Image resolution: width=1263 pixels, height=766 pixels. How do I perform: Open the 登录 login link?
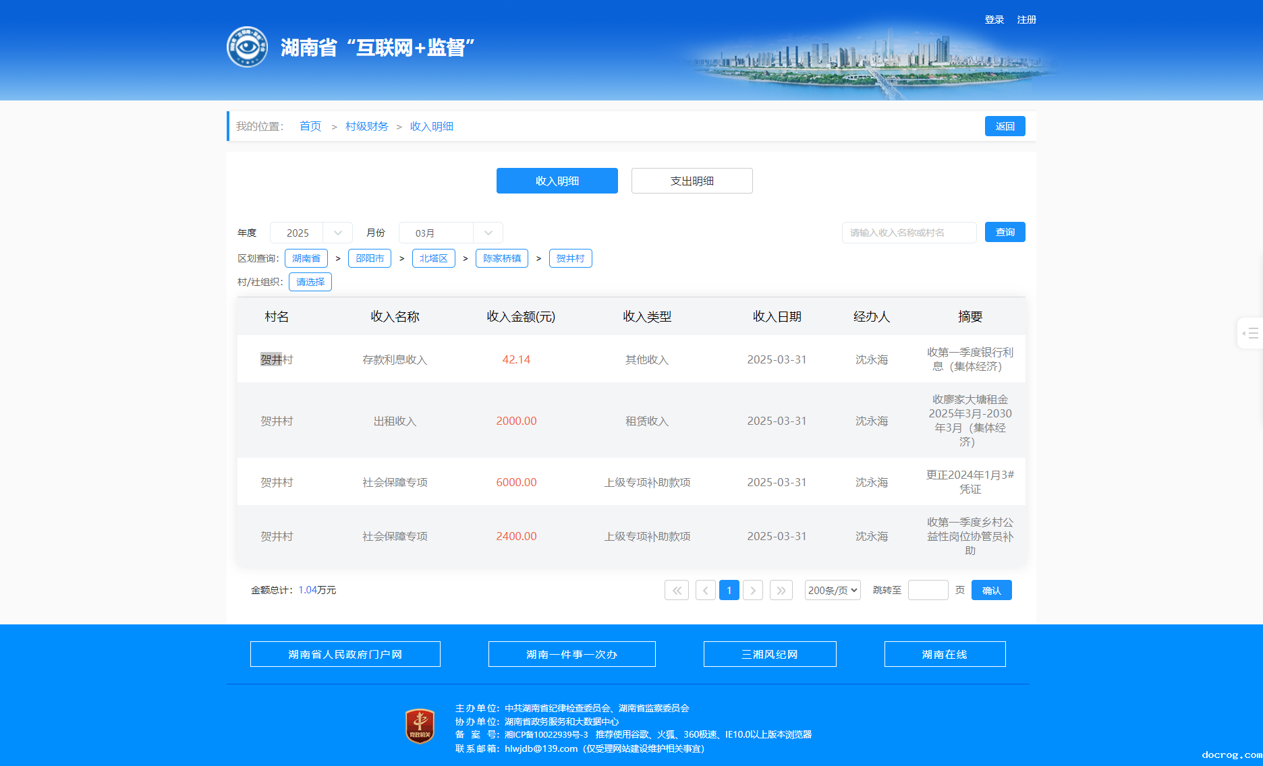(x=994, y=20)
